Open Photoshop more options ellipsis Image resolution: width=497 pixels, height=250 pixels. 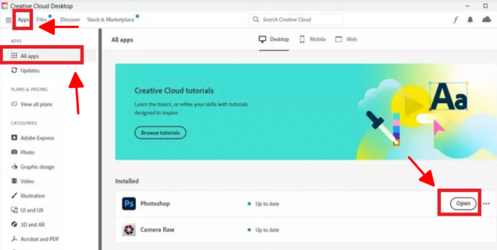(486, 204)
